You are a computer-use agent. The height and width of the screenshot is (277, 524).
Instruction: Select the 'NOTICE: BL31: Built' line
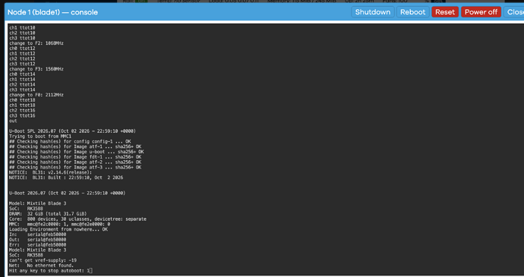(66, 178)
